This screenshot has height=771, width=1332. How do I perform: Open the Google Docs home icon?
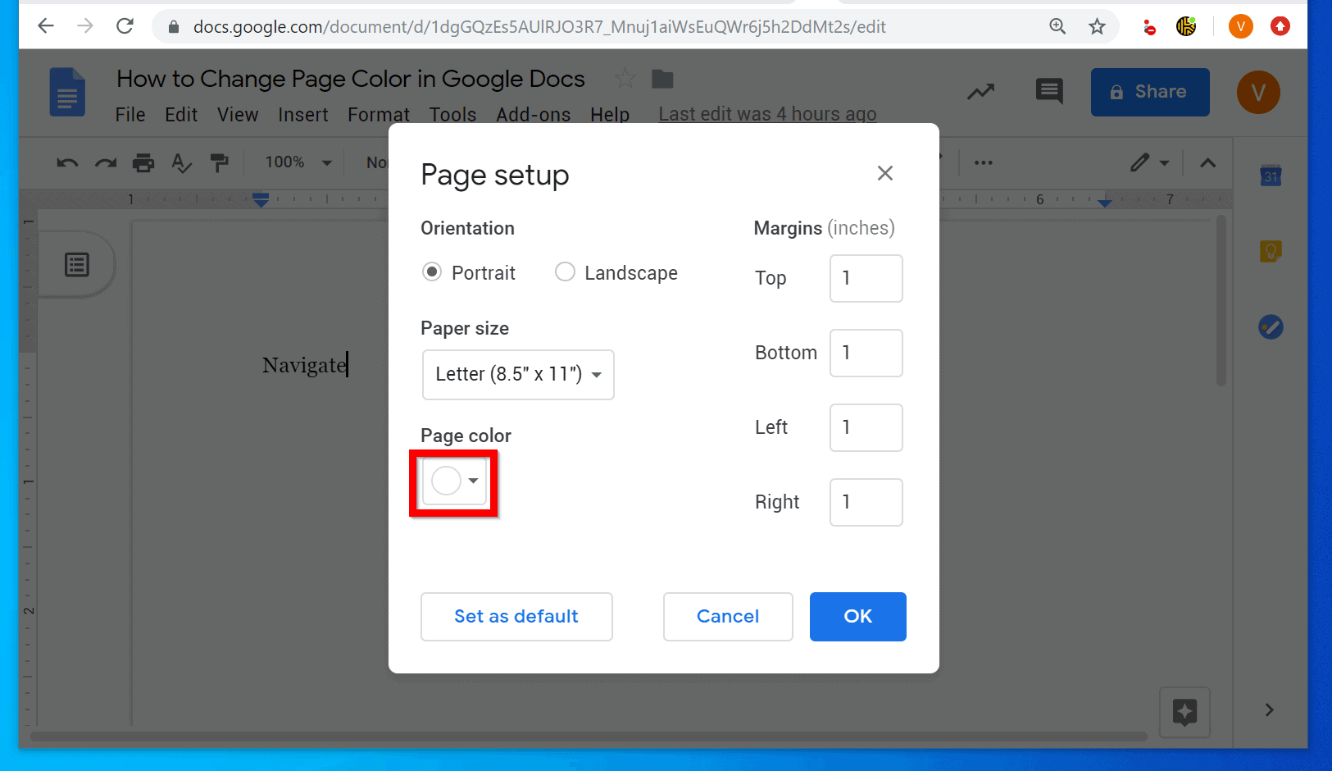coord(67,92)
